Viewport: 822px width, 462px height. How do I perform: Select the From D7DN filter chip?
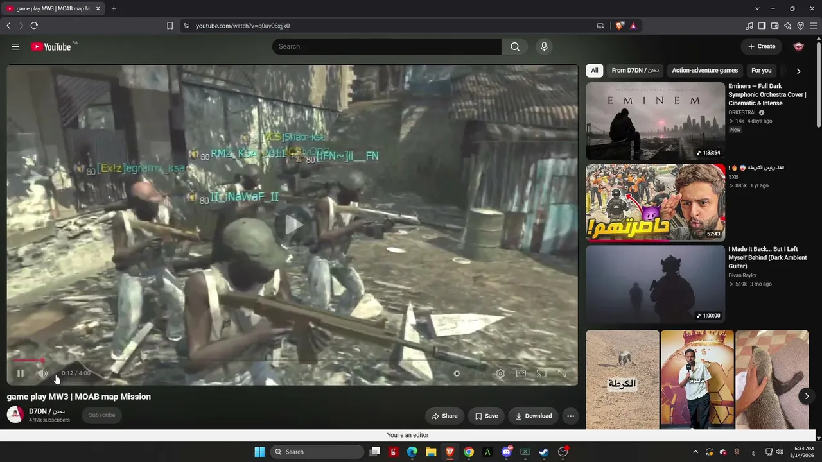(x=635, y=71)
